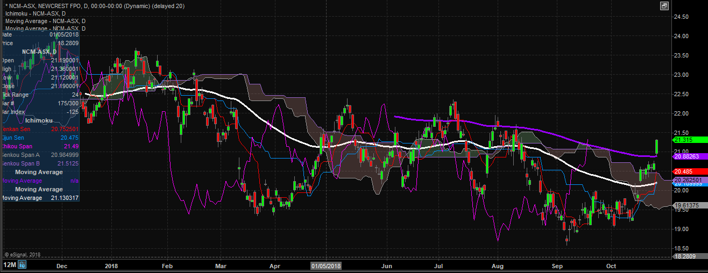Click the Aug label on time axis
Image resolution: width=708 pixels, height=273 pixels.
pos(498,265)
